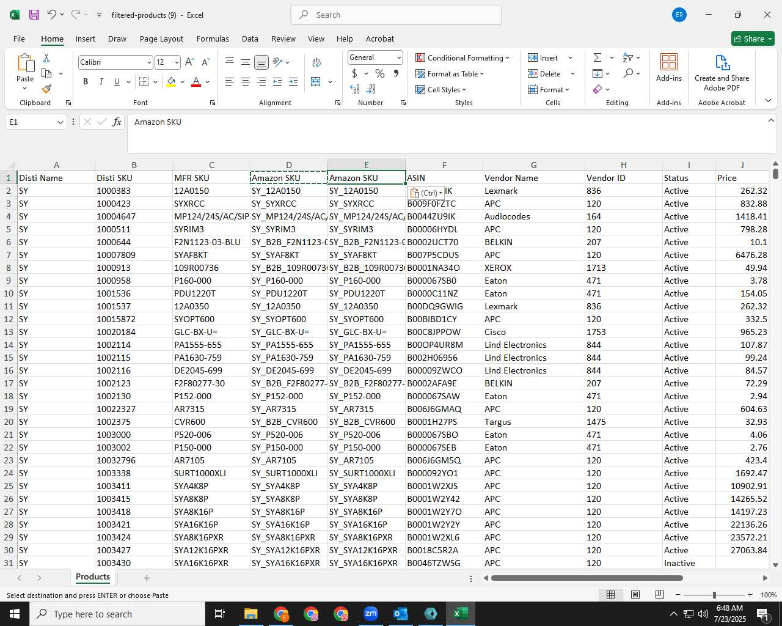Click the Insert cells button
The image size is (782, 626).
pos(543,57)
